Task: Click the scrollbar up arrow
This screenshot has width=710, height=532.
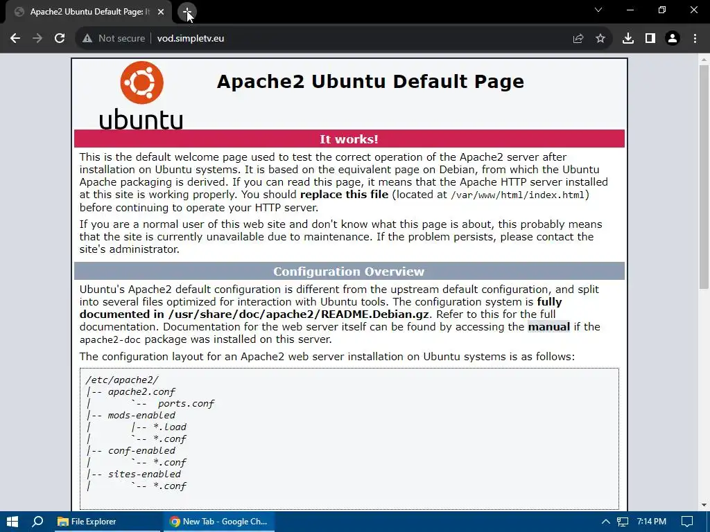Action: click(x=704, y=60)
